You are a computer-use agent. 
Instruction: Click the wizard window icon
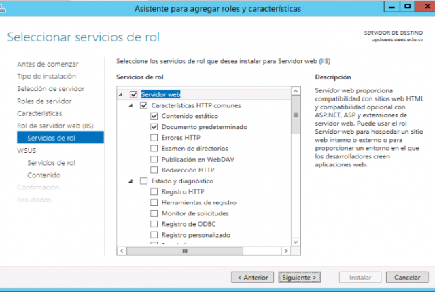[3, 9]
